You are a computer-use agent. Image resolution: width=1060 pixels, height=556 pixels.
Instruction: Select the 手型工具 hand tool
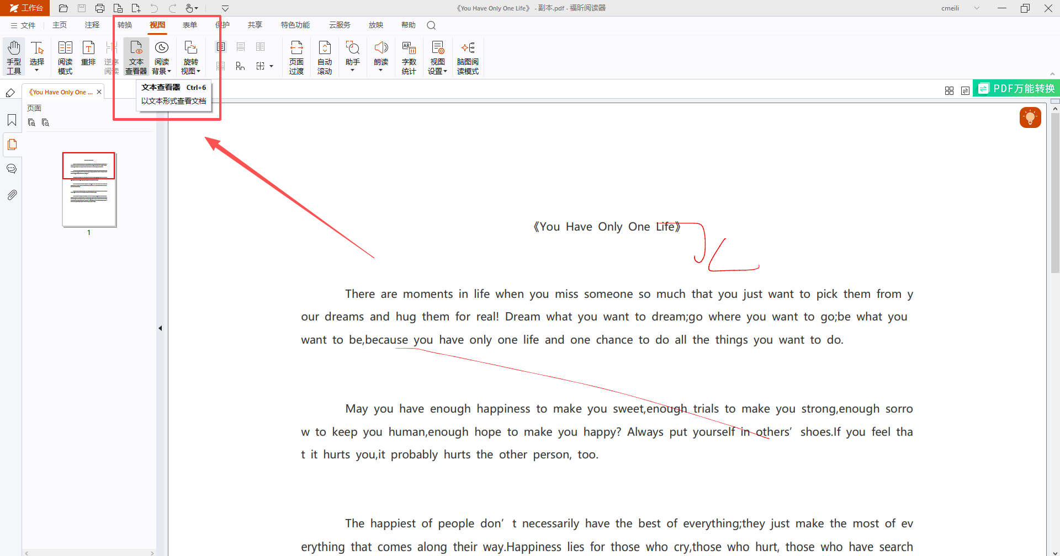point(14,56)
